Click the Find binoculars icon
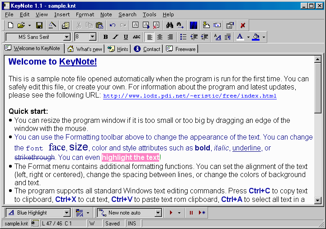 pyautogui.click(x=170, y=25)
